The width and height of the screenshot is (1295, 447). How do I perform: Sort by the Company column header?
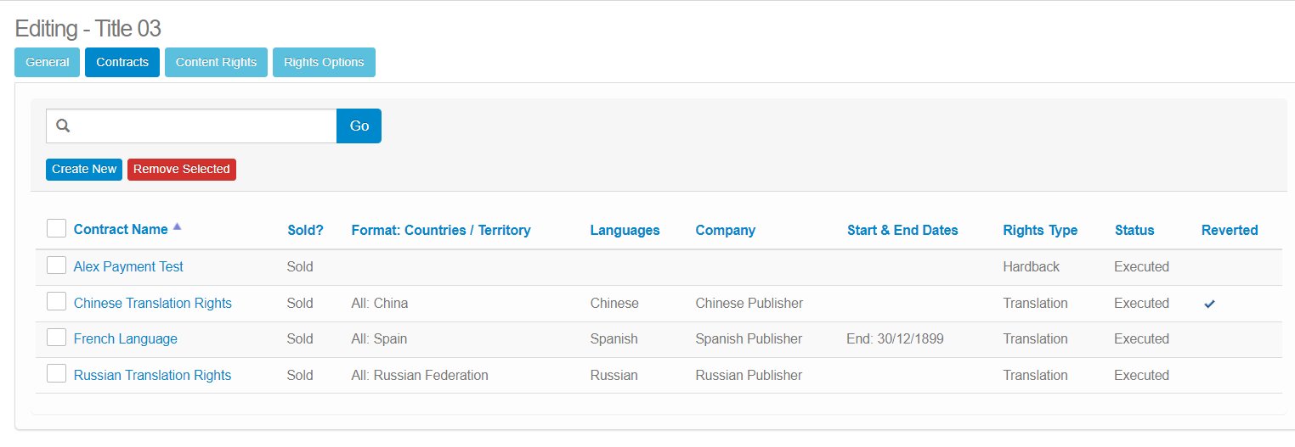click(725, 230)
